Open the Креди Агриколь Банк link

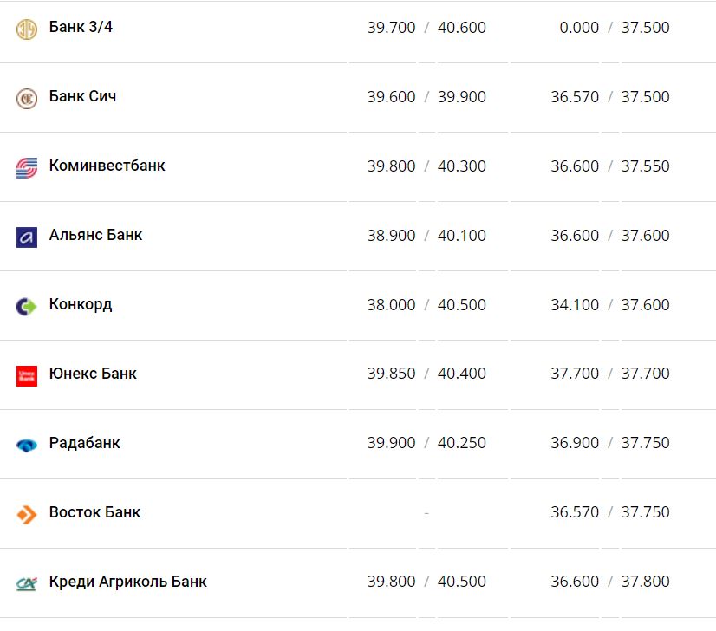point(128,582)
